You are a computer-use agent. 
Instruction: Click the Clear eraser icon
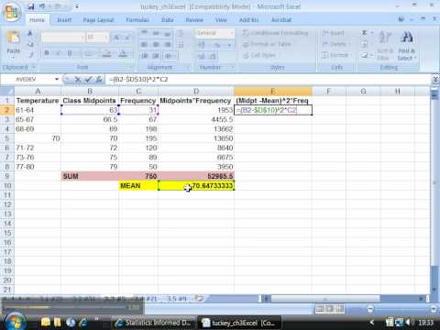(364, 55)
